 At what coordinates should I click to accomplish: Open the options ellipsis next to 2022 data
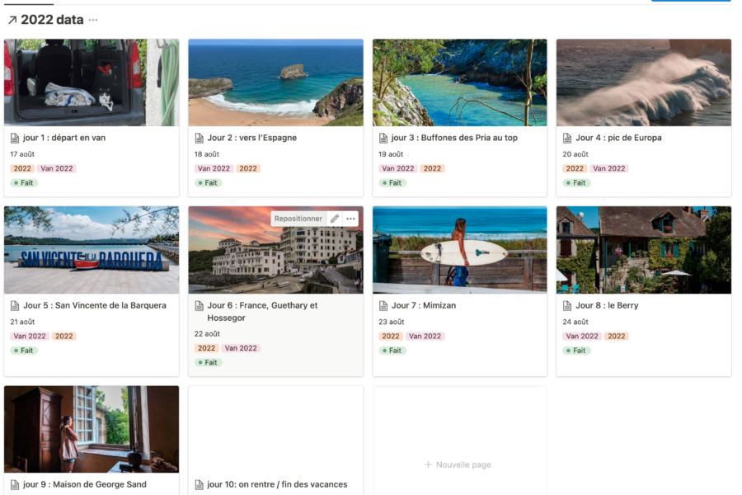(93, 20)
